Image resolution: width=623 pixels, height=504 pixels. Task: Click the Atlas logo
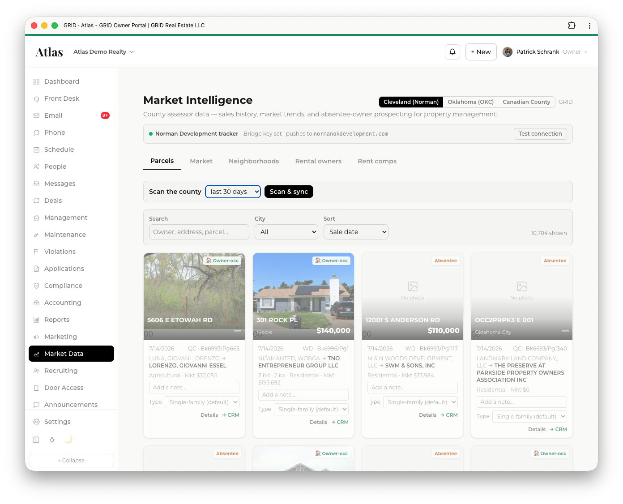49,52
